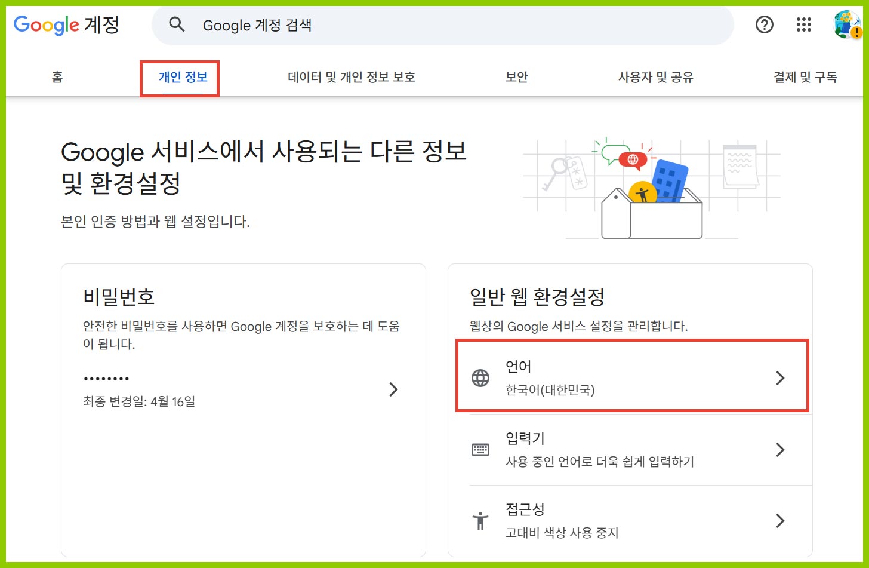Click the toolbox illustration image

pos(652,189)
